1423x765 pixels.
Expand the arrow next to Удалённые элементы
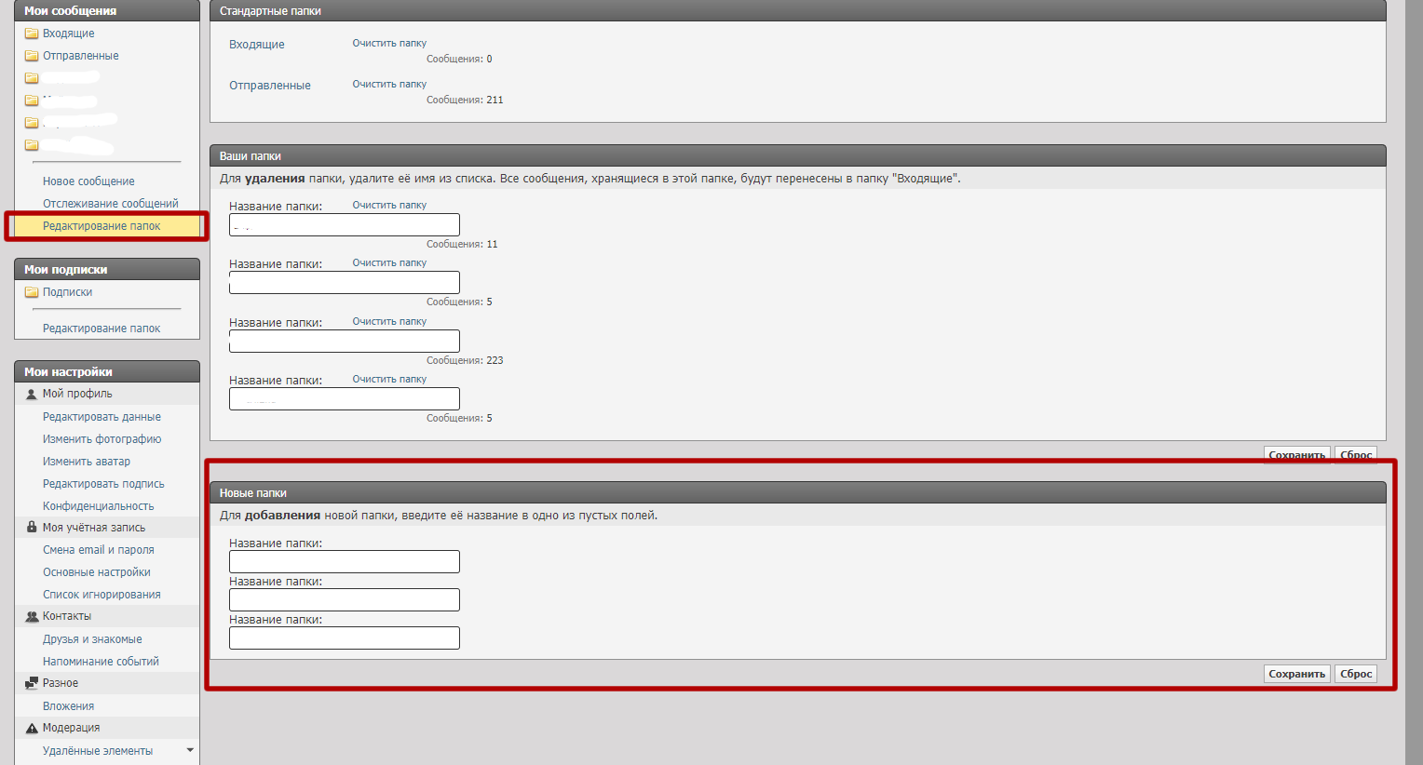[190, 750]
